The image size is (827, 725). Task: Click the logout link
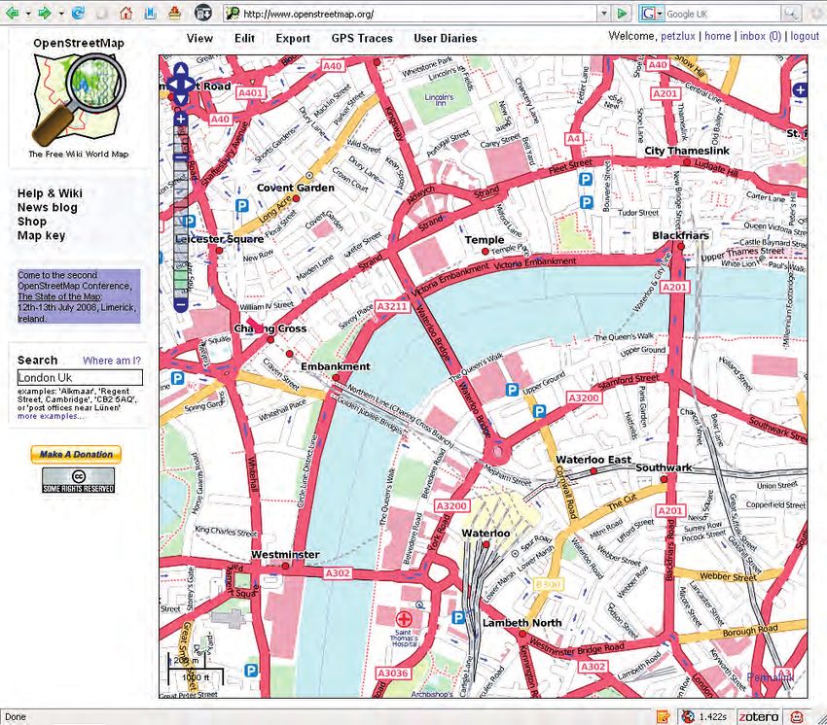click(805, 36)
